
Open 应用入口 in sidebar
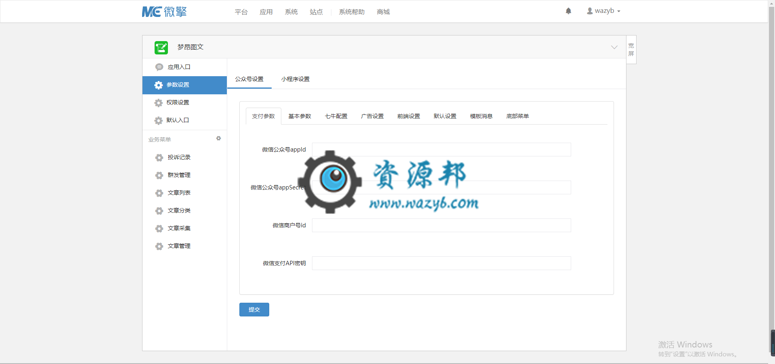pyautogui.click(x=184, y=67)
